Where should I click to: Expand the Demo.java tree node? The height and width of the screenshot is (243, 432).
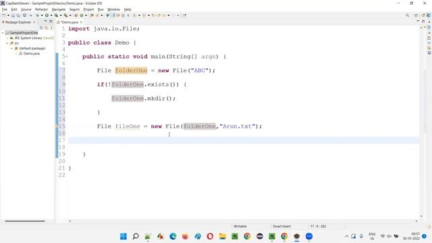point(16,53)
